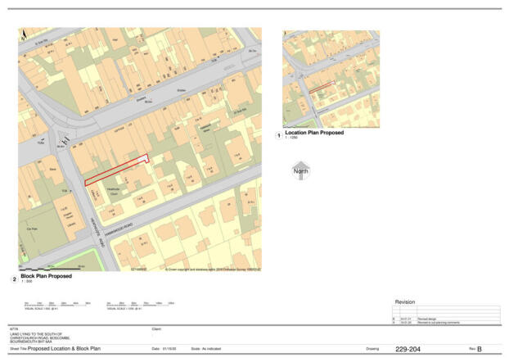The height and width of the screenshot is (358, 509).
Task: Click the 'Drawing' label
Action: [372, 349]
